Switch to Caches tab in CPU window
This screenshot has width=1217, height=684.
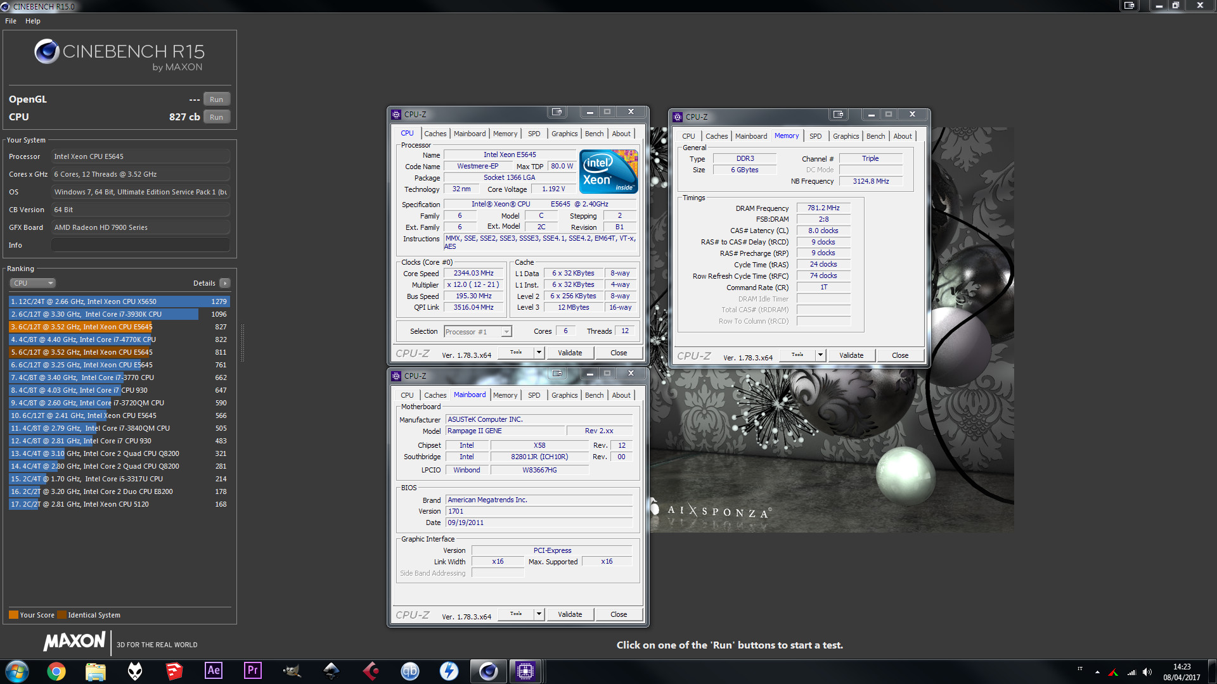(435, 134)
